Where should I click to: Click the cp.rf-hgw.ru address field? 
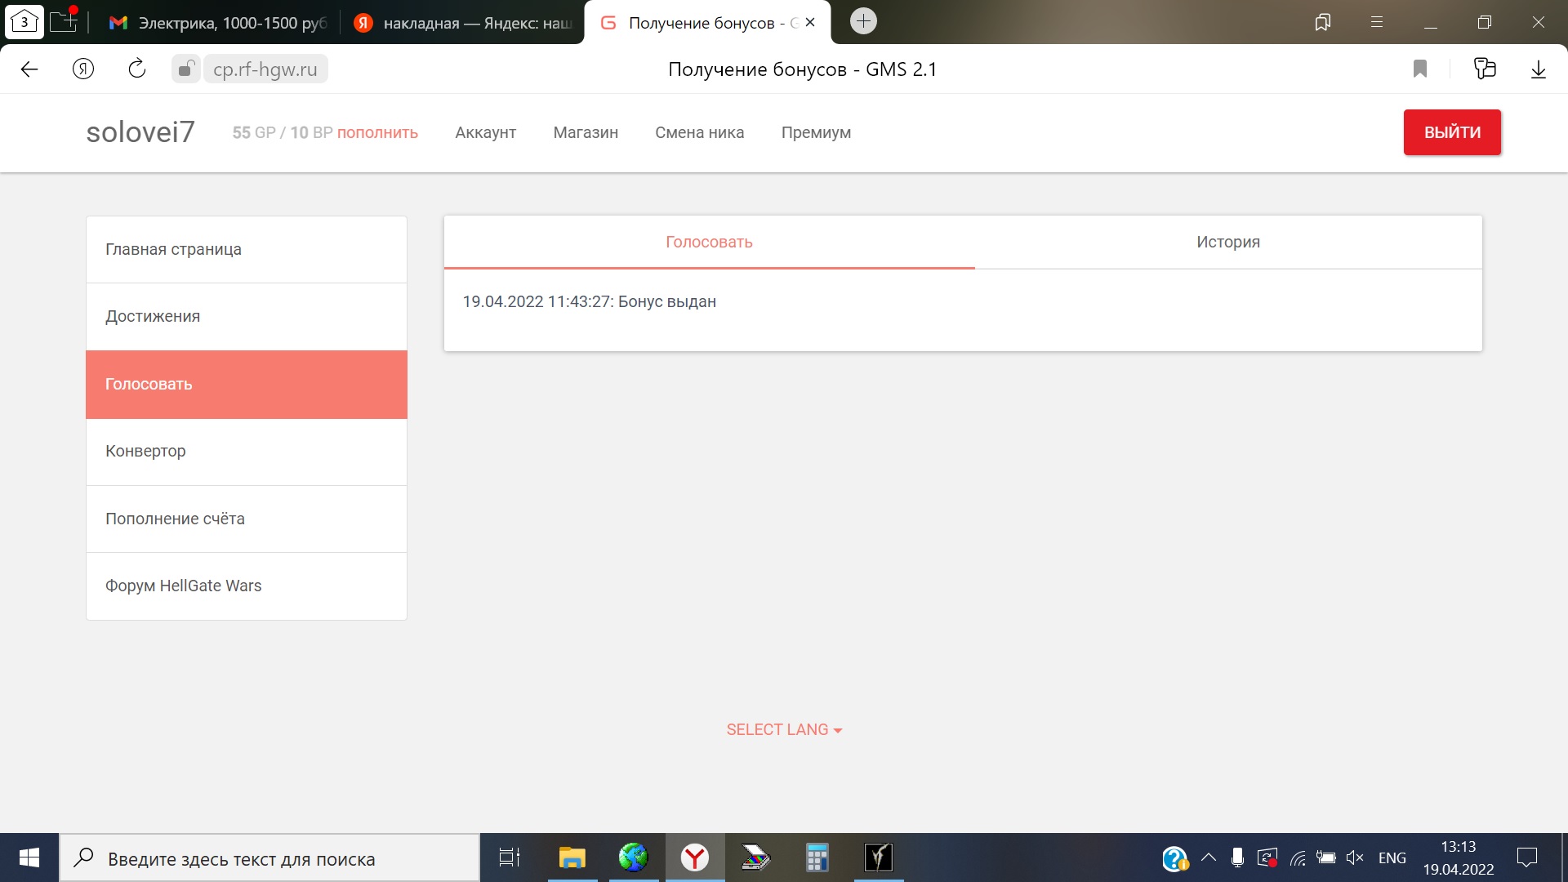[265, 69]
